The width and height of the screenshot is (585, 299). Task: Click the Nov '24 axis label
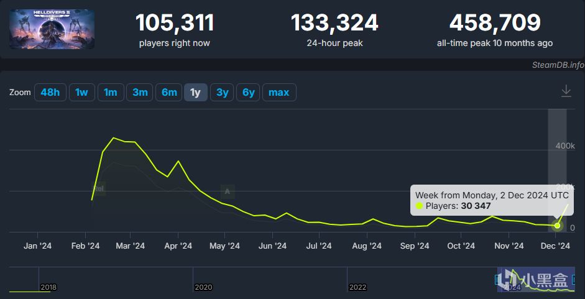click(x=509, y=246)
